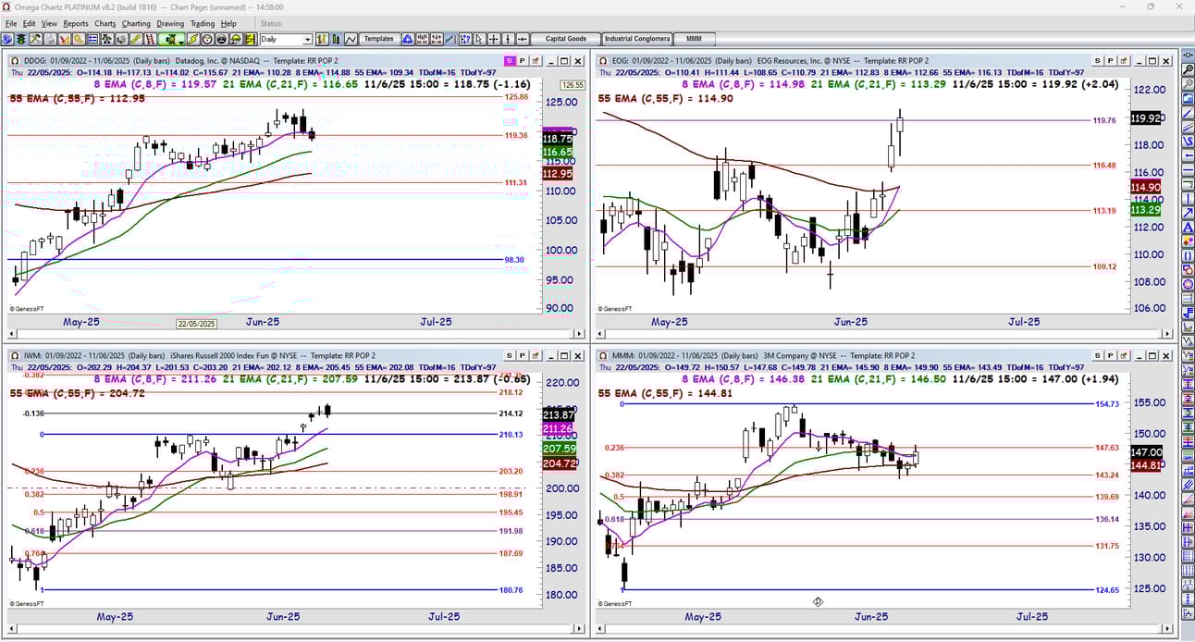Toggle the P button on MMM chart
Image resolution: width=1195 pixels, height=642 pixels.
tap(1111, 355)
